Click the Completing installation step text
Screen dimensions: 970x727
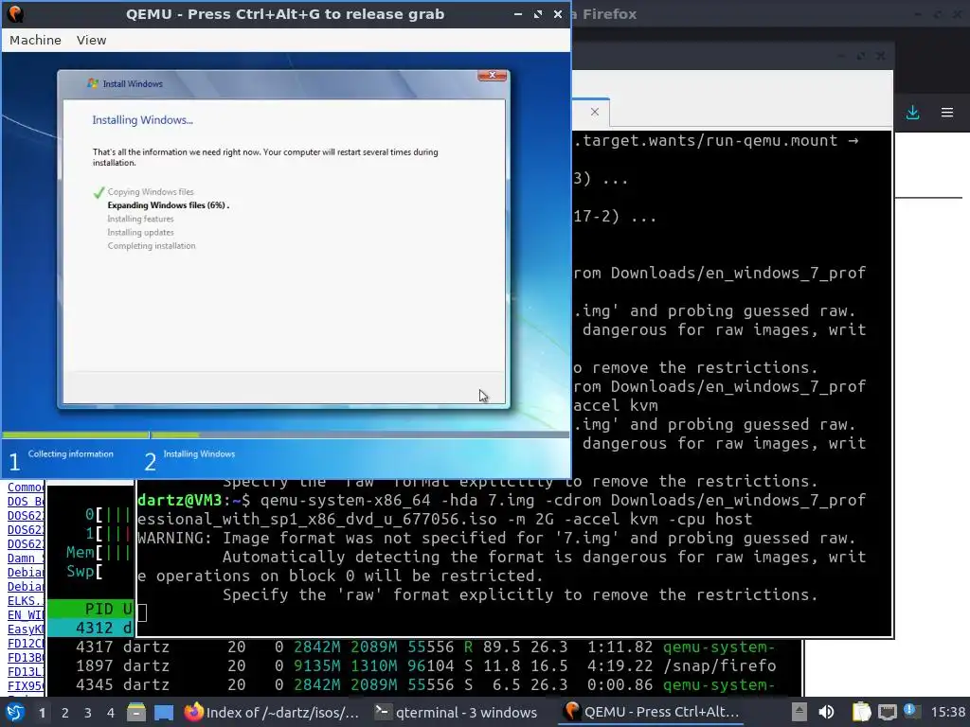pos(152,246)
